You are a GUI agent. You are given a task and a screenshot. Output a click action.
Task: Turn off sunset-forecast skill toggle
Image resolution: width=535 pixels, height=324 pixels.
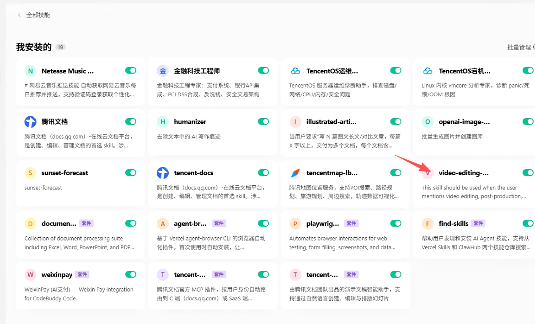131,172
